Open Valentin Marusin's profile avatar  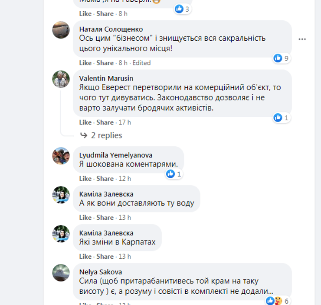click(x=61, y=79)
